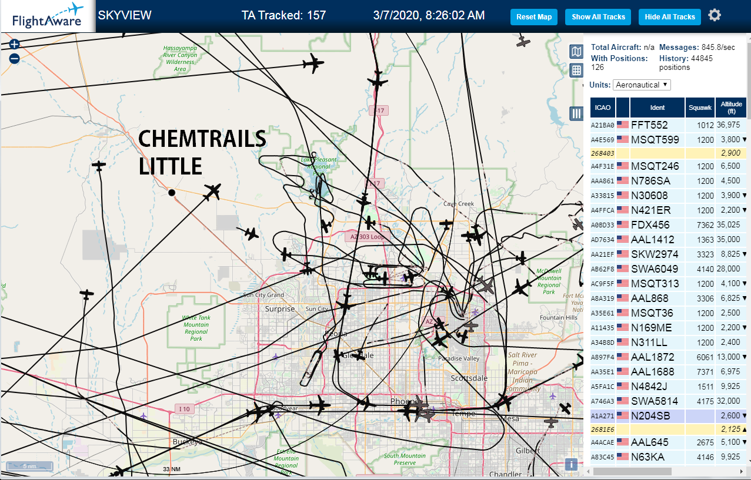
Task: Sort table by Ident column header
Action: (657, 108)
